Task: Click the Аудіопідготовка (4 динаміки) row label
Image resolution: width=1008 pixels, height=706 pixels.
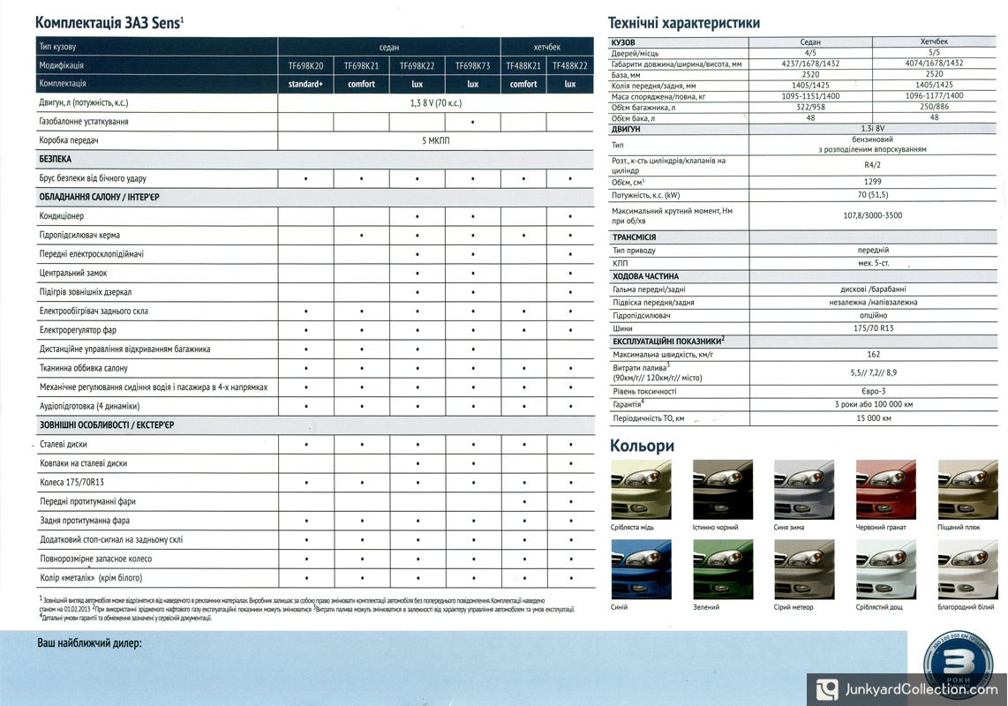Action: (89, 406)
